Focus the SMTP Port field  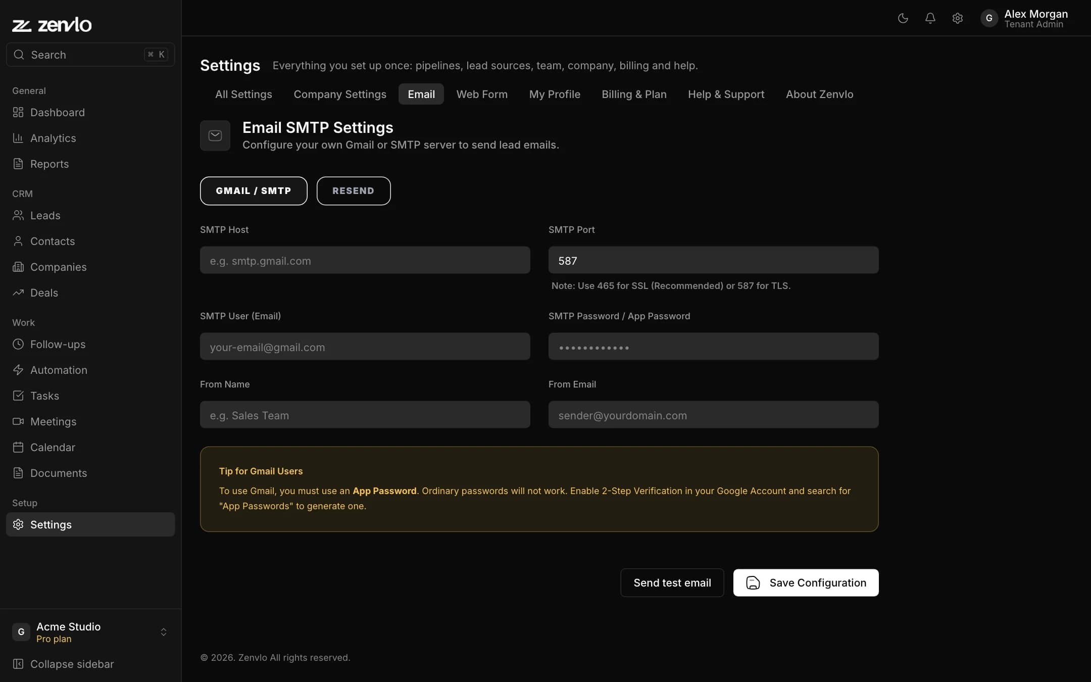click(714, 260)
